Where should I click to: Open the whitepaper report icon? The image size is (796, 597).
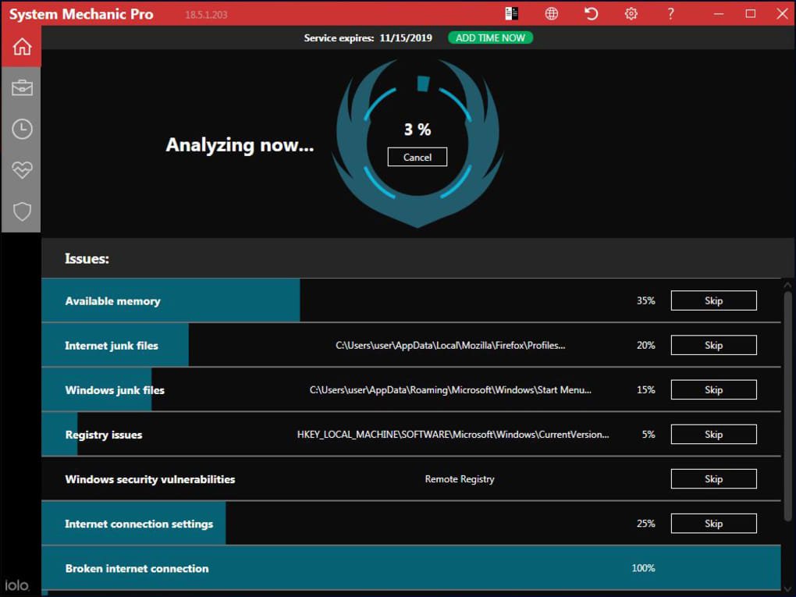(512, 13)
